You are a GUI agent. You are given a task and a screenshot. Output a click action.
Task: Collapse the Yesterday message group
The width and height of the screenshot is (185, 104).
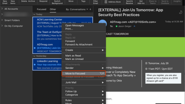(34, 56)
